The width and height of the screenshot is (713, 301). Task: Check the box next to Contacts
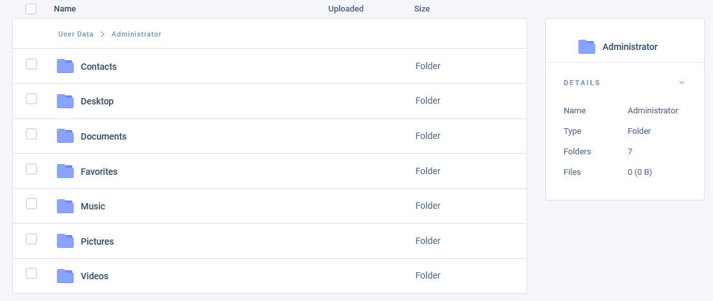tap(31, 64)
